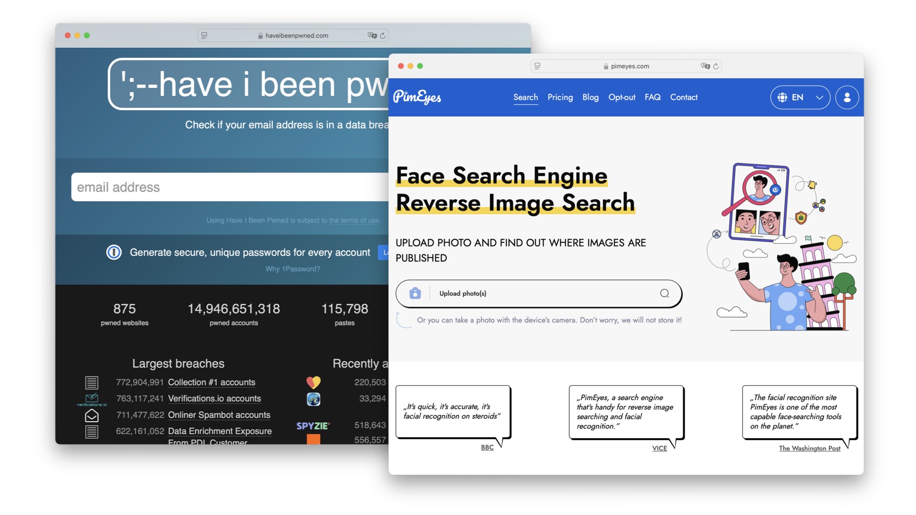This screenshot has width=916, height=515.
Task: Click the translate icon in the haveibeenpwned address bar
Action: coord(372,35)
